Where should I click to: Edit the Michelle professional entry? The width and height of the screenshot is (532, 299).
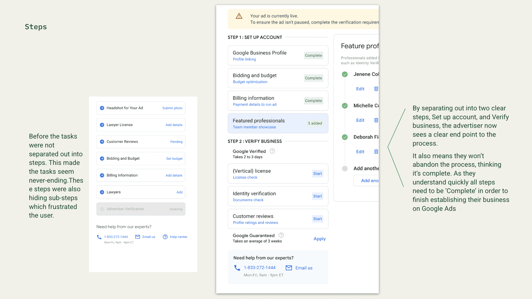(360, 120)
